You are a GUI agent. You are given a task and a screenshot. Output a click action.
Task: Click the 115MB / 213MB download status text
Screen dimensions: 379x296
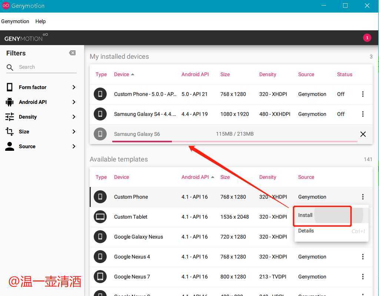(x=235, y=134)
